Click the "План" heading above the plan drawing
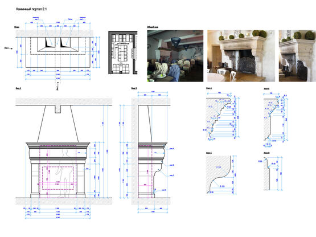 (17, 27)
